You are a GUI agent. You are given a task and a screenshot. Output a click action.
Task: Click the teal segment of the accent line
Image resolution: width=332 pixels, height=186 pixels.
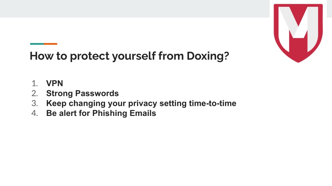coord(37,44)
